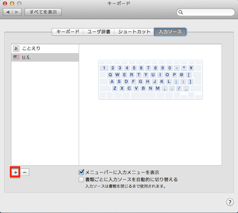Click the search magnifier icon

(180, 12)
